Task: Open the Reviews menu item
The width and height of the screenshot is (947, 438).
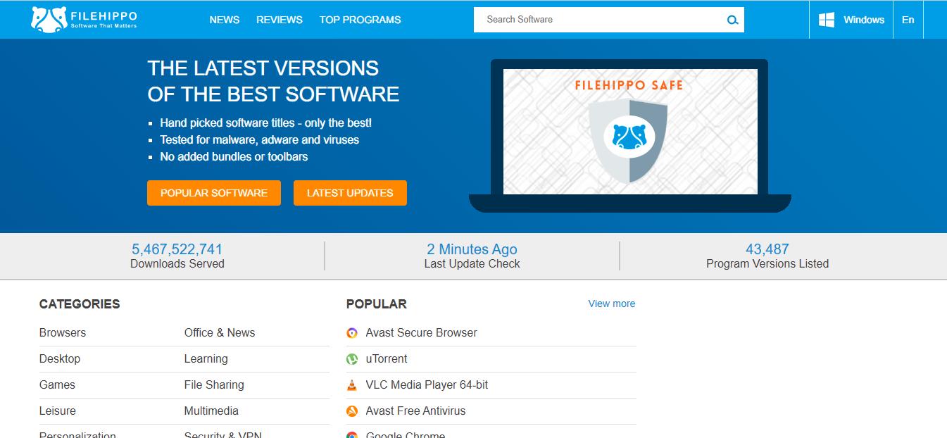Action: coord(280,20)
